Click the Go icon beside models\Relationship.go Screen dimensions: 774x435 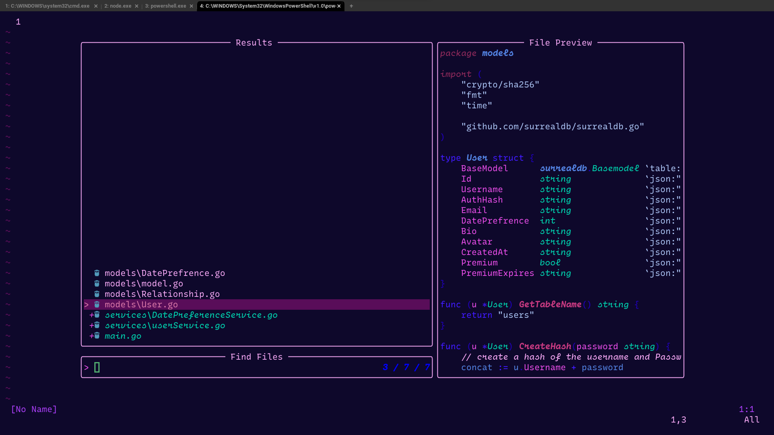97,294
